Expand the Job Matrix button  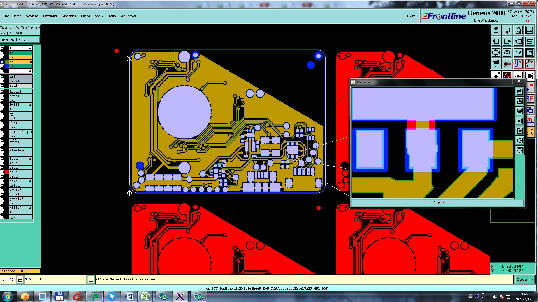pos(20,40)
